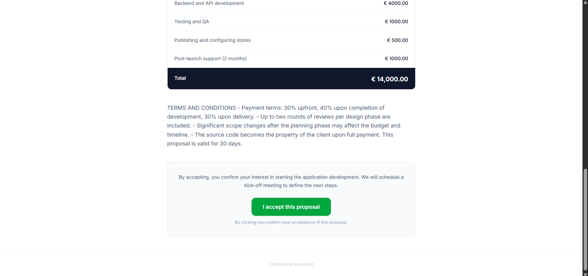This screenshot has width=588, height=276.
Task: Click the Confidential document footer label
Action: 291,264
